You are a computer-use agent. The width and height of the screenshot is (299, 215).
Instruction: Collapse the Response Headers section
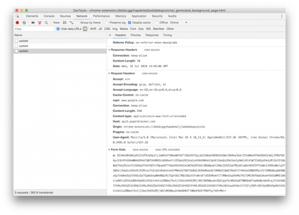click(x=109, y=50)
